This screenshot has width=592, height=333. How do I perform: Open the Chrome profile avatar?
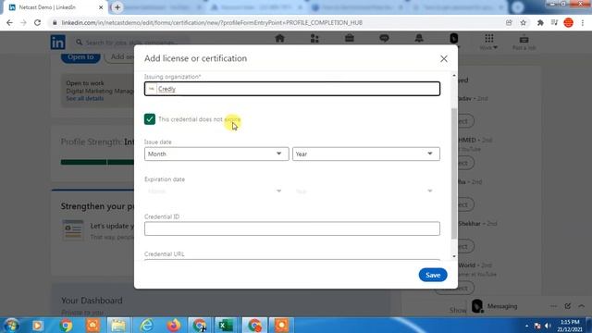point(568,22)
